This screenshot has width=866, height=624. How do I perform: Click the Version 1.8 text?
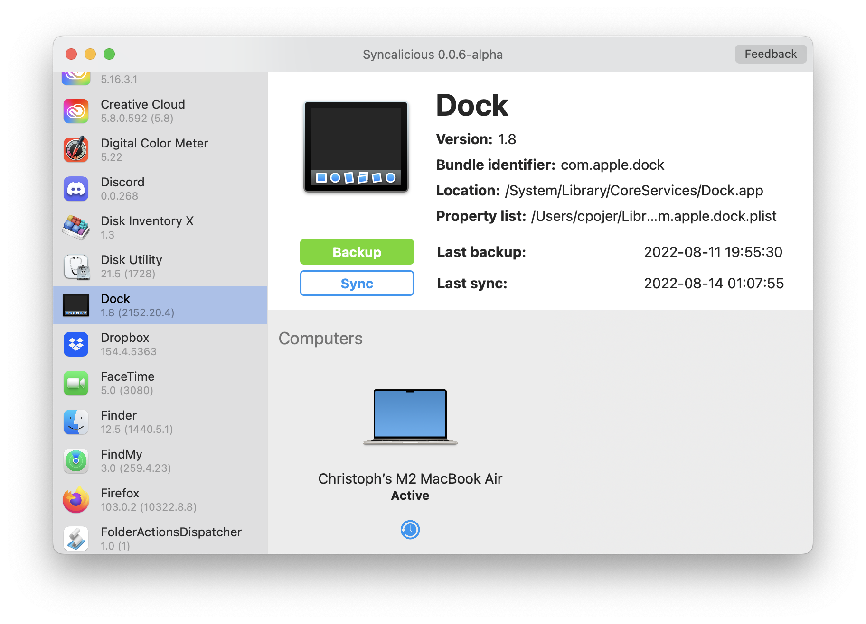(476, 139)
